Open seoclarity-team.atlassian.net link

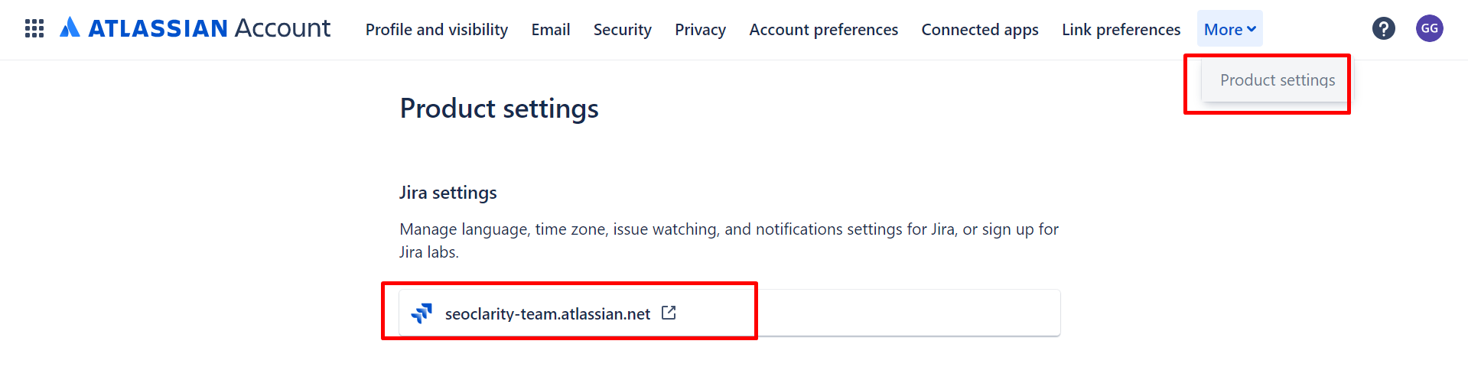(547, 314)
